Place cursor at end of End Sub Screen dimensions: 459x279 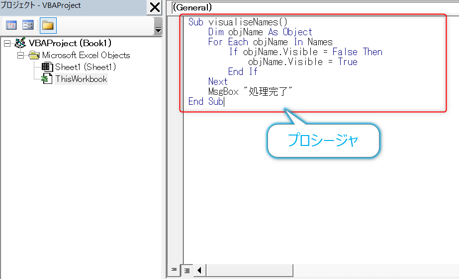224,101
